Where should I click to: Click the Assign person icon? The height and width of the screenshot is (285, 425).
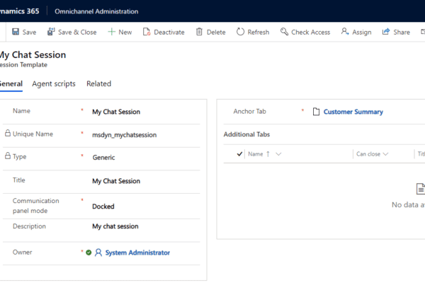(x=345, y=32)
